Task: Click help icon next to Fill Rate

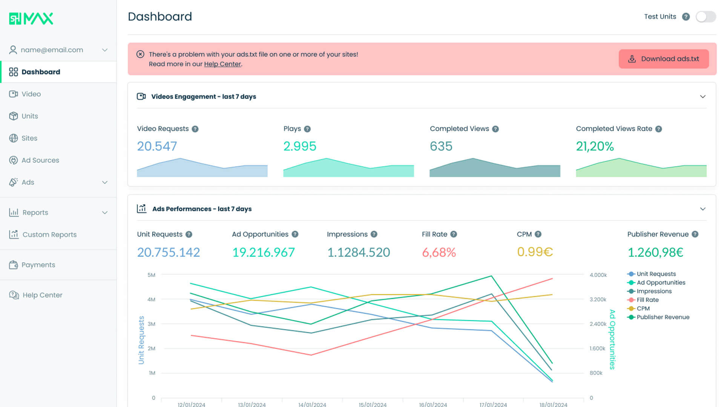Action: (454, 234)
